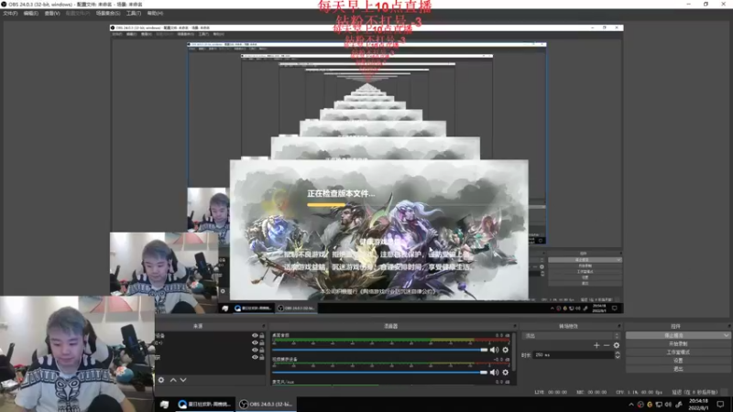Undock the 来源 panel via header icon

point(264,326)
